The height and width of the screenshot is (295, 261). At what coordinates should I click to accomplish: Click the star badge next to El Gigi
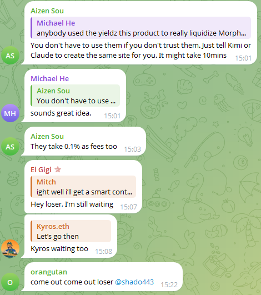point(58,169)
